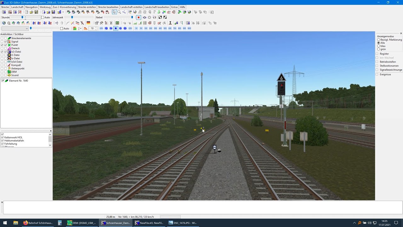Set step distance to 700
The width and height of the screenshot is (403, 227).
(175, 28)
